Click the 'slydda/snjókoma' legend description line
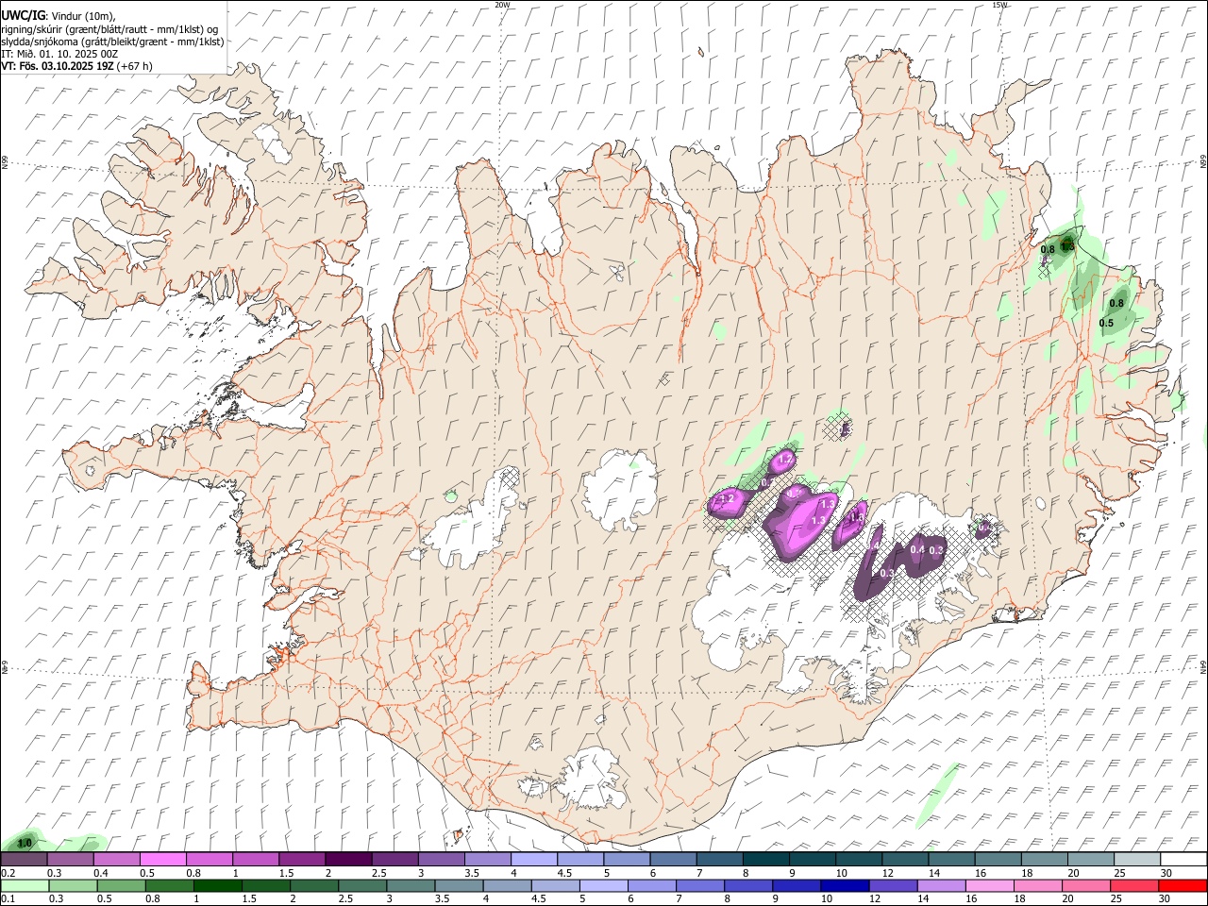This screenshot has width=1208, height=906. point(112,42)
